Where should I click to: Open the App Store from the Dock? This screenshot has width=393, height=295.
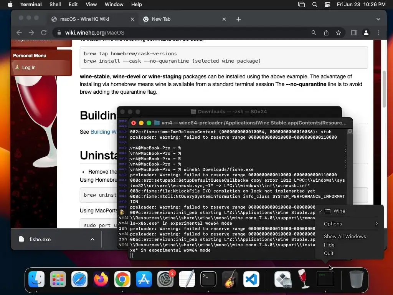(144, 279)
